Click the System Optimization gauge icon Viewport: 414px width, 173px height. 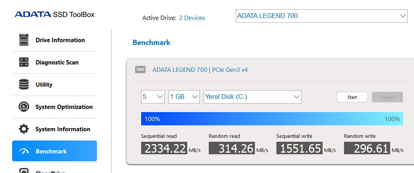(x=24, y=107)
